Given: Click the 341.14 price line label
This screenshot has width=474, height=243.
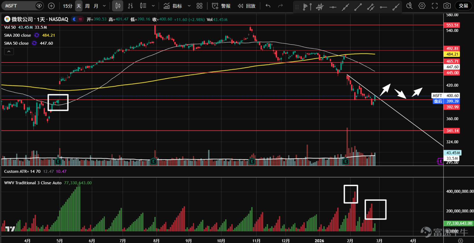Looking at the screenshot, I should click(x=452, y=131).
